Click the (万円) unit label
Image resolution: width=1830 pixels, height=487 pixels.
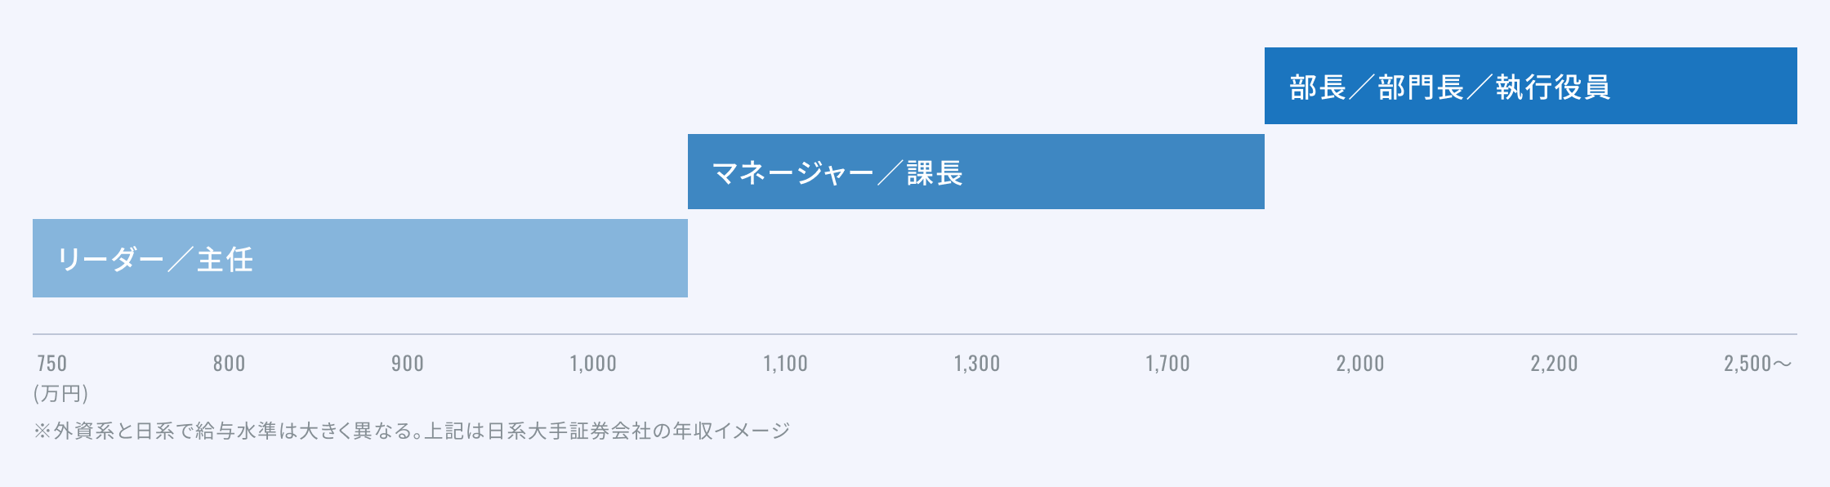pyautogui.click(x=61, y=394)
